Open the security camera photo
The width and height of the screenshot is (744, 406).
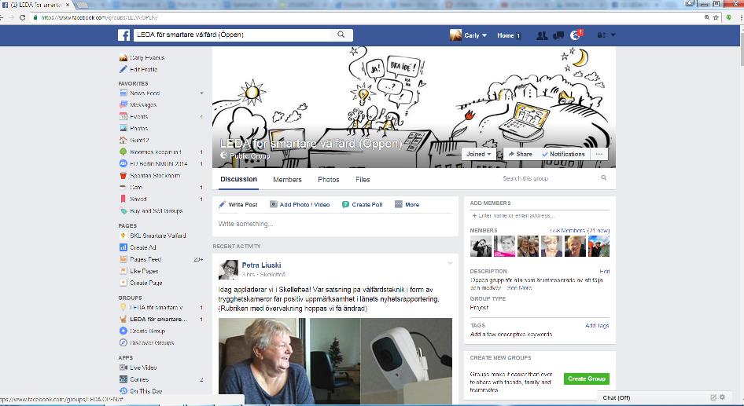click(x=407, y=361)
